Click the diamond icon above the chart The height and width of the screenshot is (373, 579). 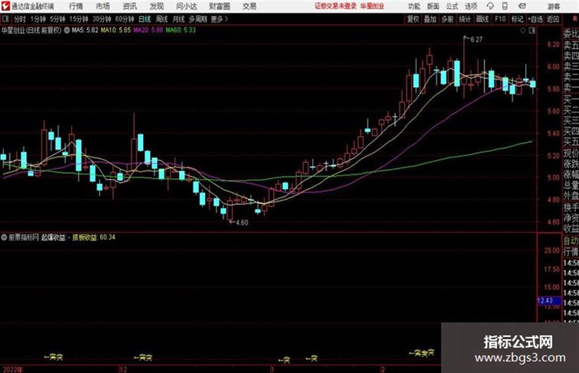tap(523, 31)
